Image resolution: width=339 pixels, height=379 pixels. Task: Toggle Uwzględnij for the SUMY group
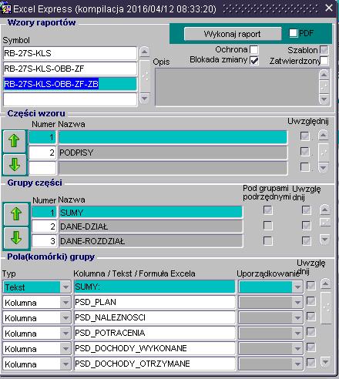pyautogui.click(x=307, y=210)
